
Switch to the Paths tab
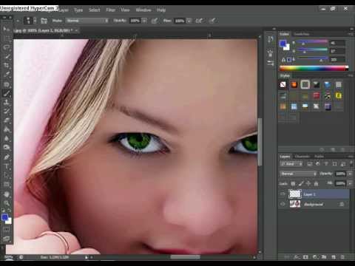319,157
